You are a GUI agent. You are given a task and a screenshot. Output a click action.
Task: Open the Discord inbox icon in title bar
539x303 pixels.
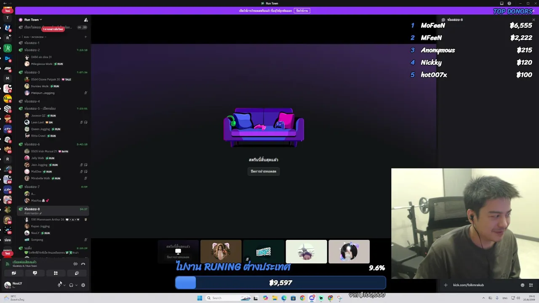[x=502, y=3]
